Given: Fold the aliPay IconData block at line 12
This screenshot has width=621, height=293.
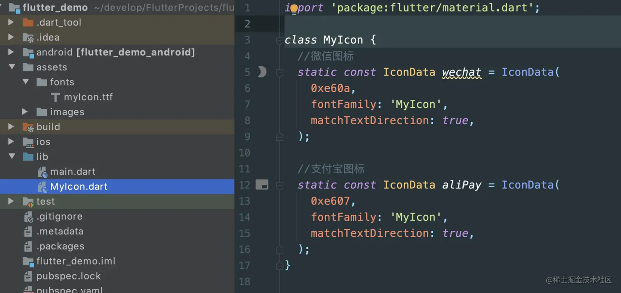Looking at the screenshot, I should [x=280, y=185].
